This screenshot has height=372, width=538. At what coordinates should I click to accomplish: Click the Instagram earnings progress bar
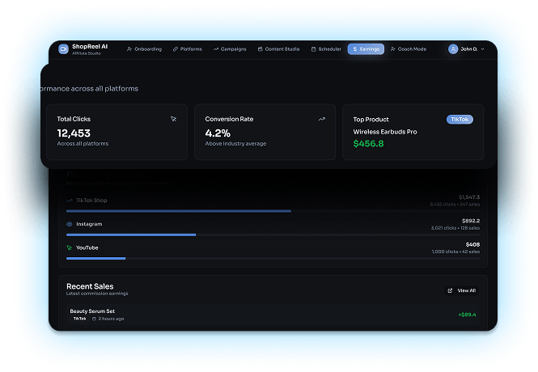273,235
